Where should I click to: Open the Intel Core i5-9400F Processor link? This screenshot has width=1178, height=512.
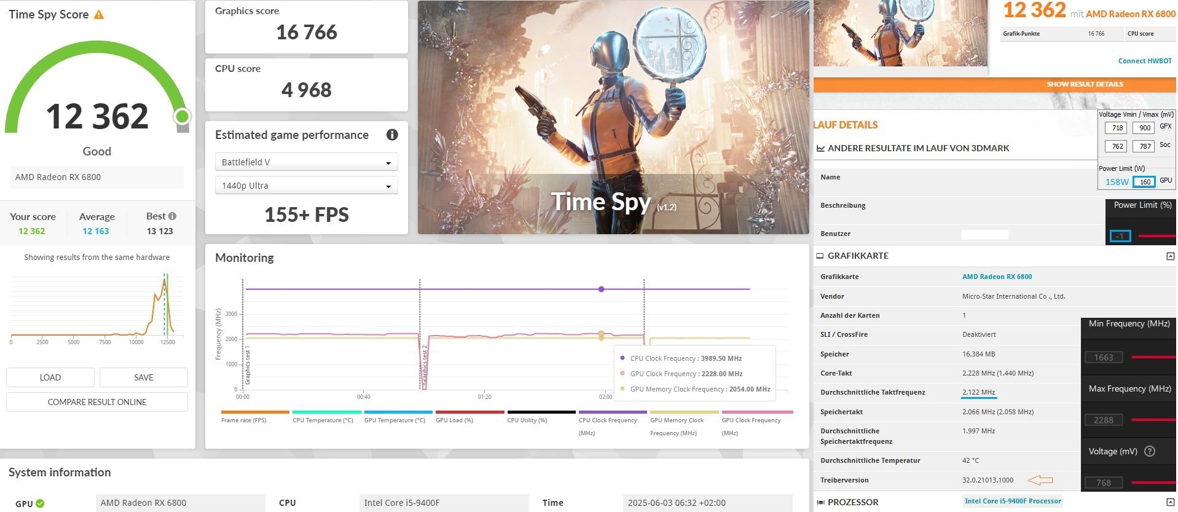[x=1013, y=501]
